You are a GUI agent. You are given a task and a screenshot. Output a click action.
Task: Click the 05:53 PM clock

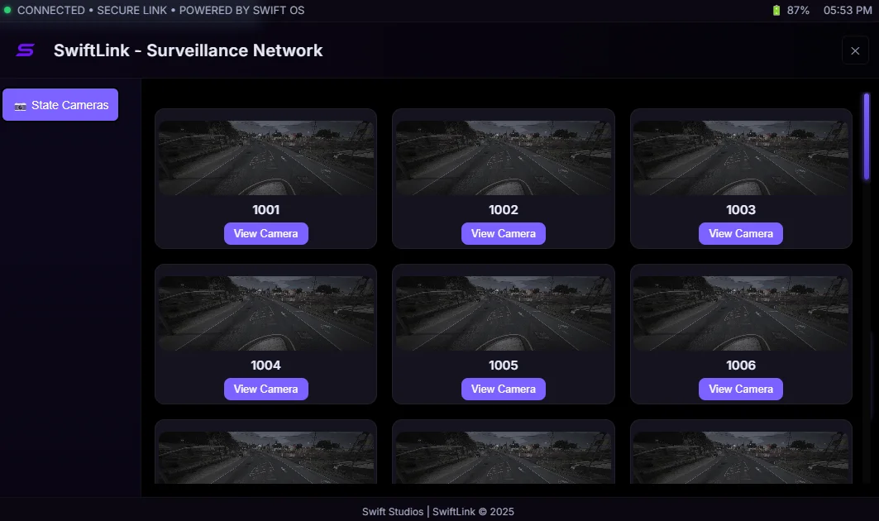pos(848,11)
